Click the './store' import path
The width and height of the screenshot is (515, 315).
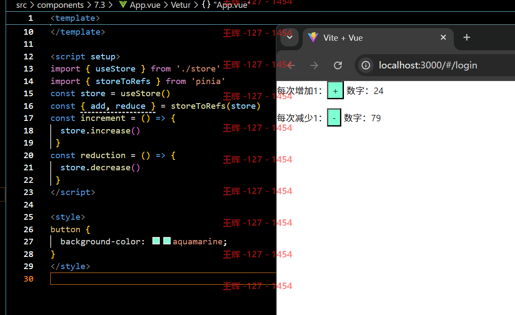(x=198, y=69)
